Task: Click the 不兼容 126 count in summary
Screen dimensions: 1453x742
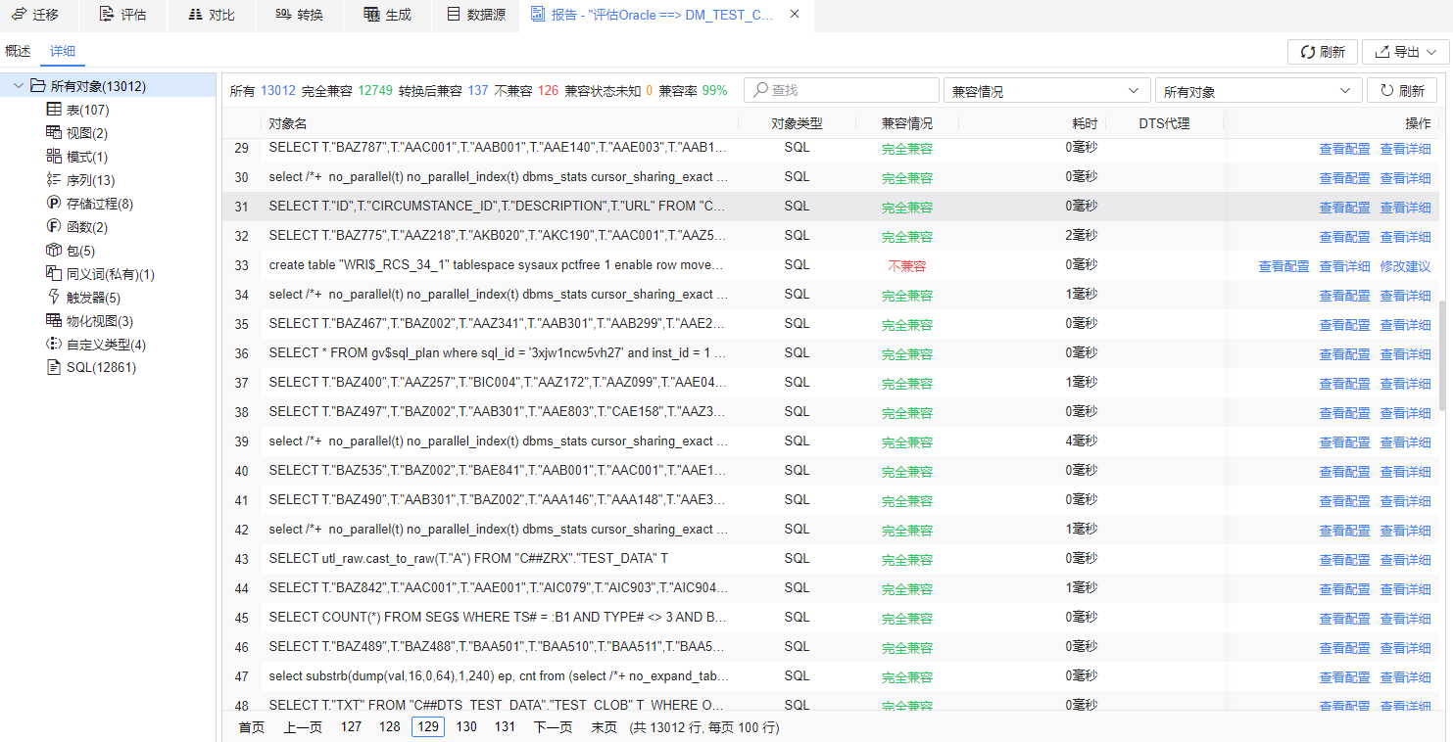Action: (526, 91)
